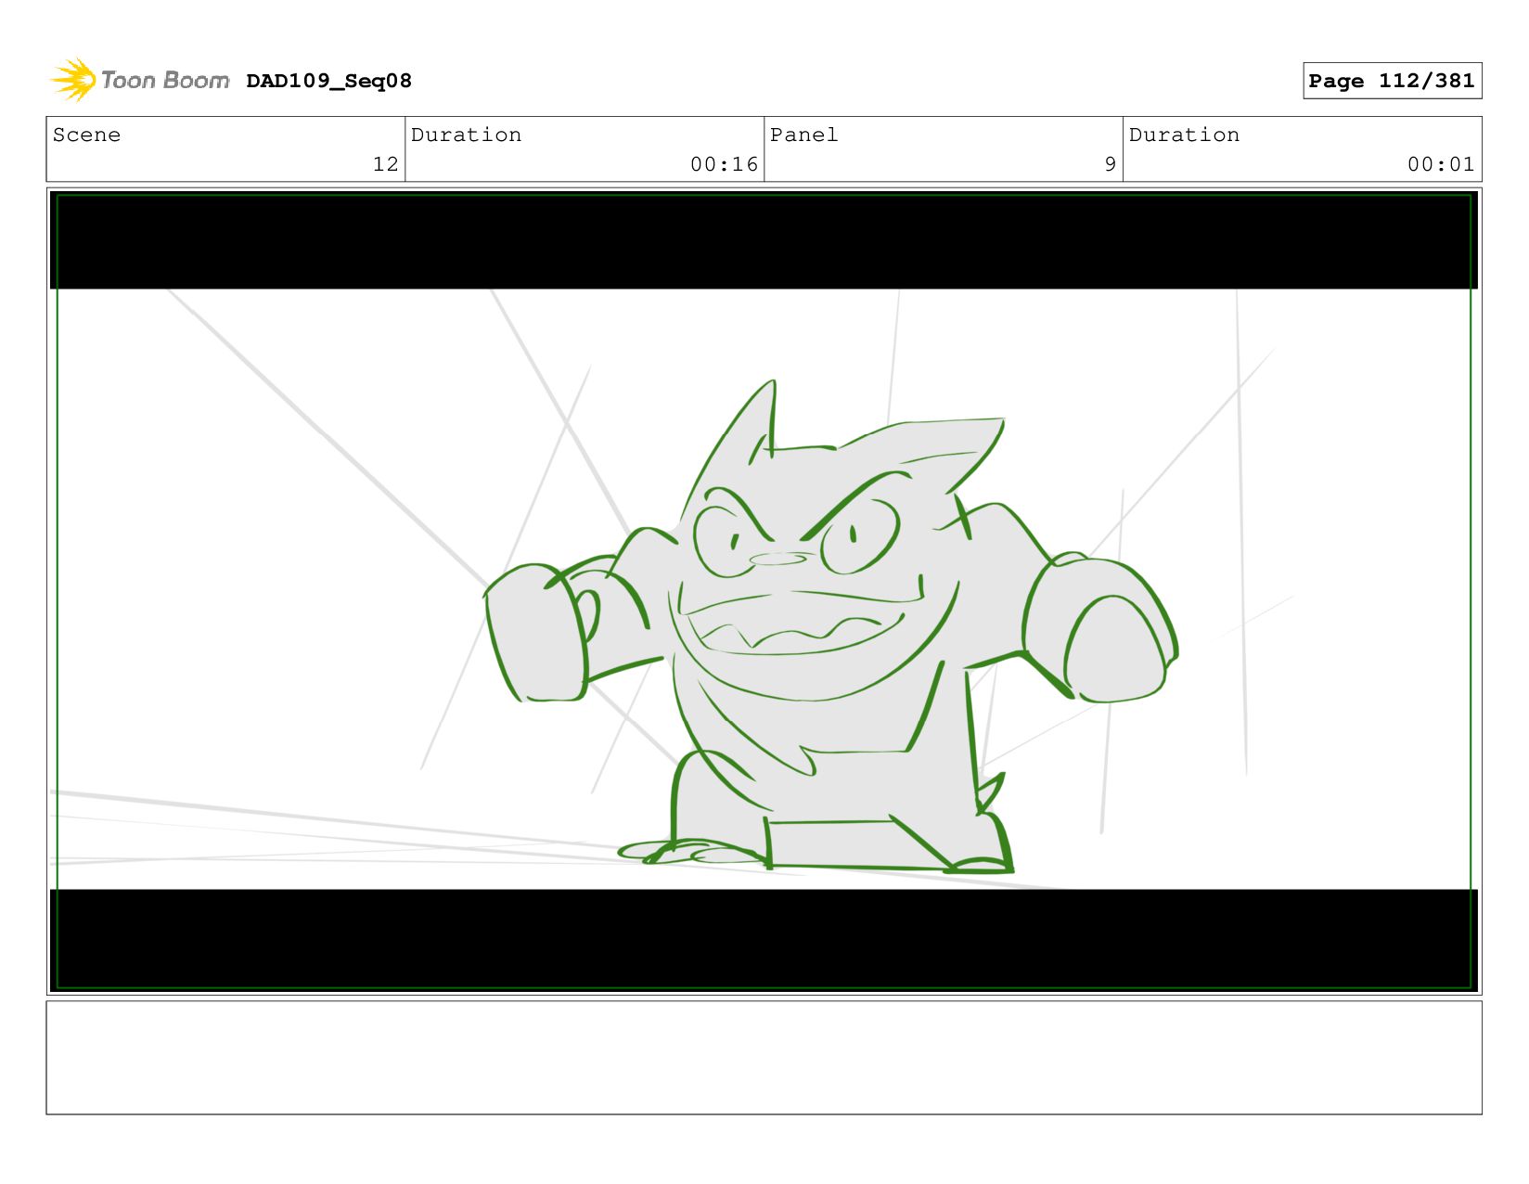Click the Panel label

pyautogui.click(x=803, y=135)
